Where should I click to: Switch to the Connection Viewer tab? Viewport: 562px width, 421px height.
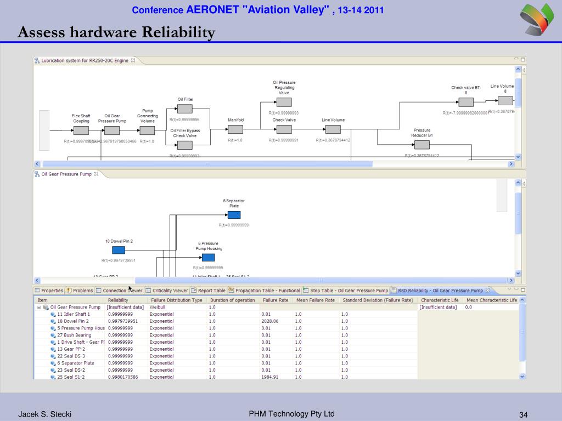(119, 291)
